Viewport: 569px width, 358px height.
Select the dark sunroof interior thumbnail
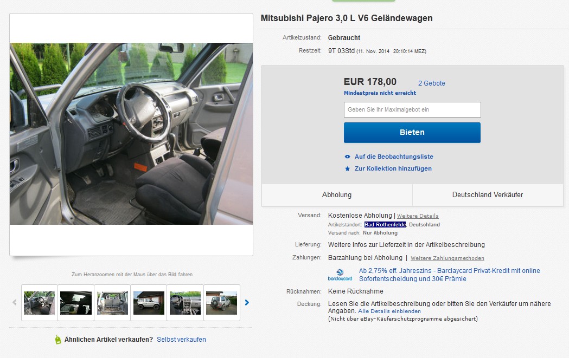[76, 303]
